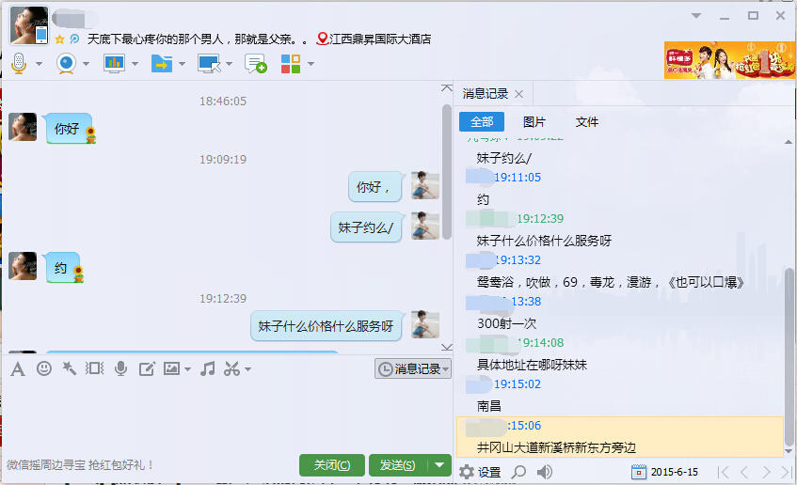
Task: Open the colorful apps grid icon
Action: pyautogui.click(x=291, y=64)
